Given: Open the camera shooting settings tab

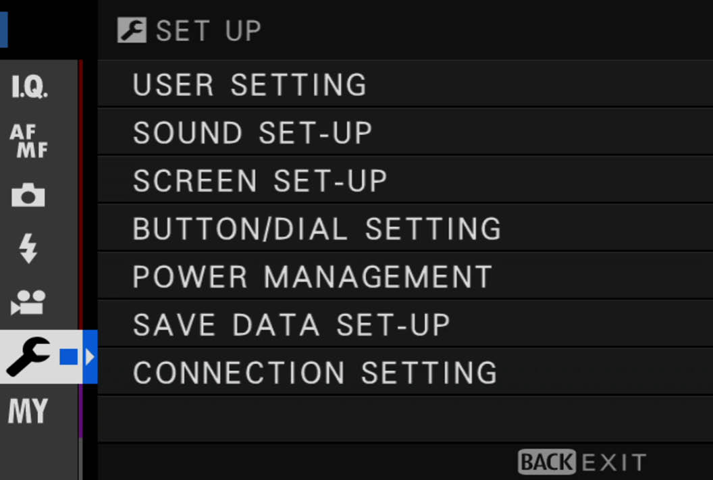Looking at the screenshot, I should [x=28, y=195].
